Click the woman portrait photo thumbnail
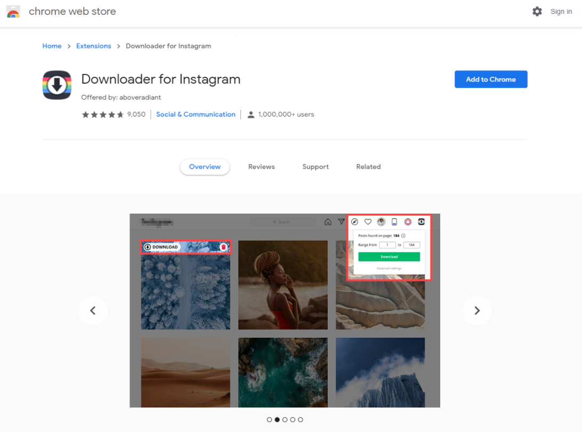This screenshot has height=432, width=582. 283,285
